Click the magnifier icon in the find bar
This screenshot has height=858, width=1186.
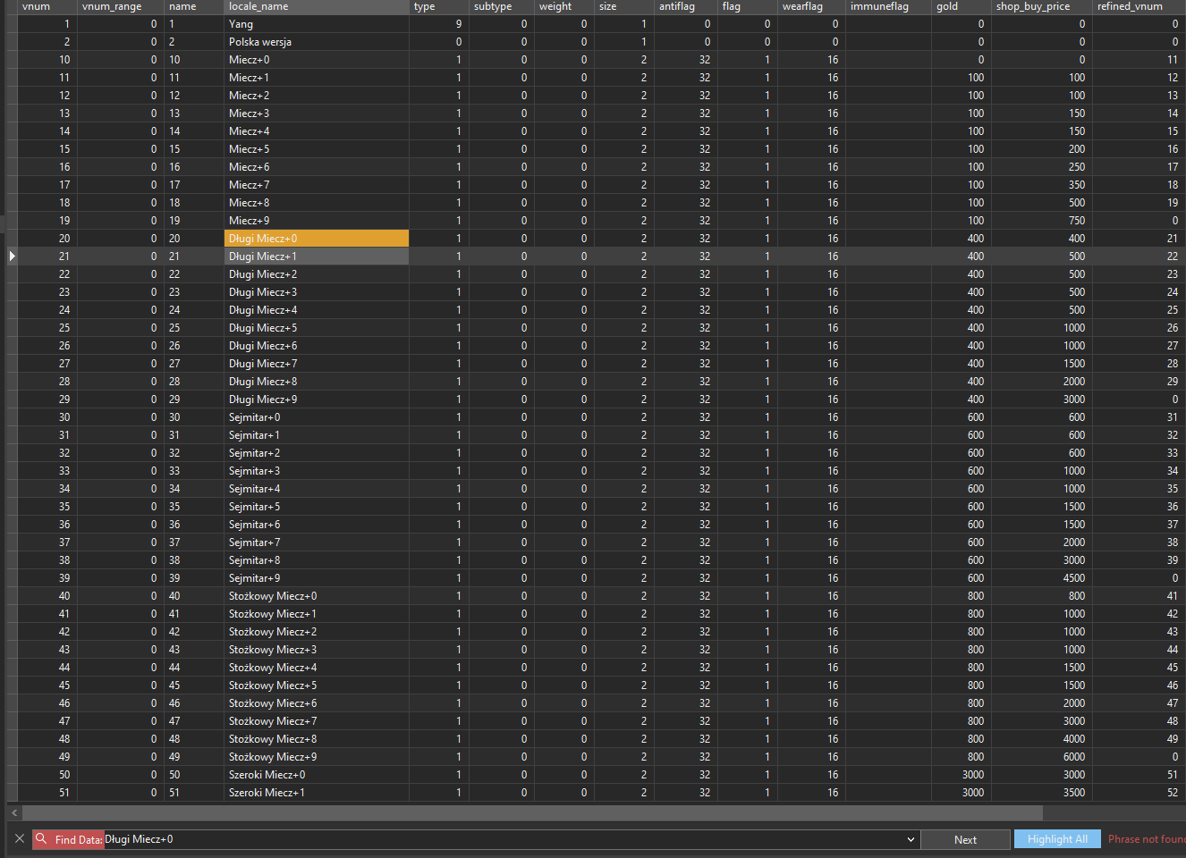coord(41,839)
